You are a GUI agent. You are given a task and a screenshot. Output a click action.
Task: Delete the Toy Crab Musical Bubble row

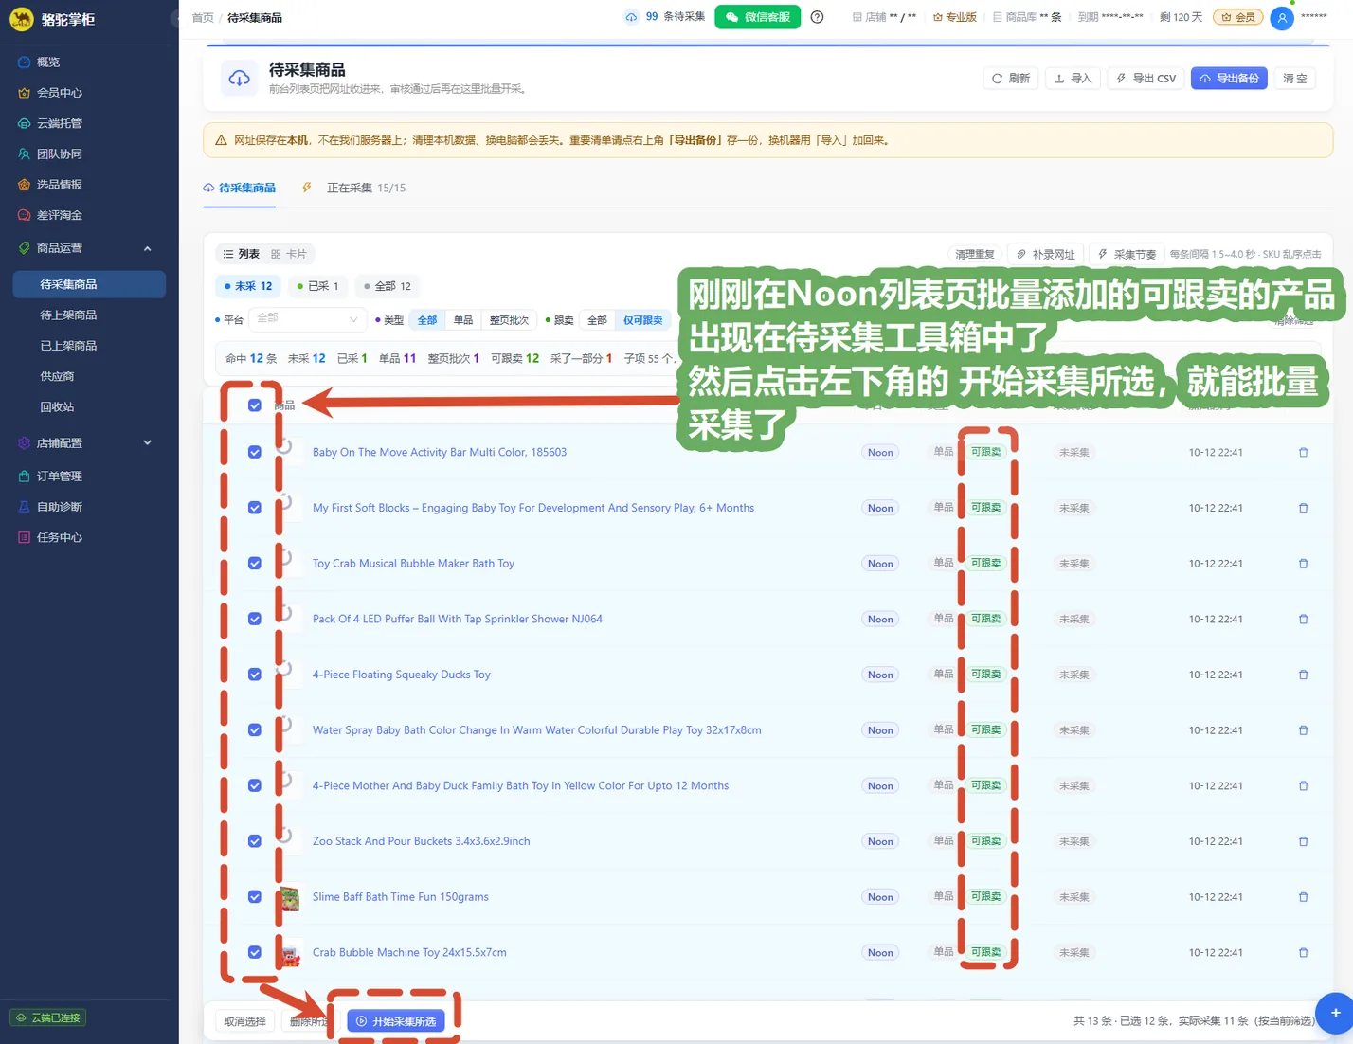[x=1303, y=564]
